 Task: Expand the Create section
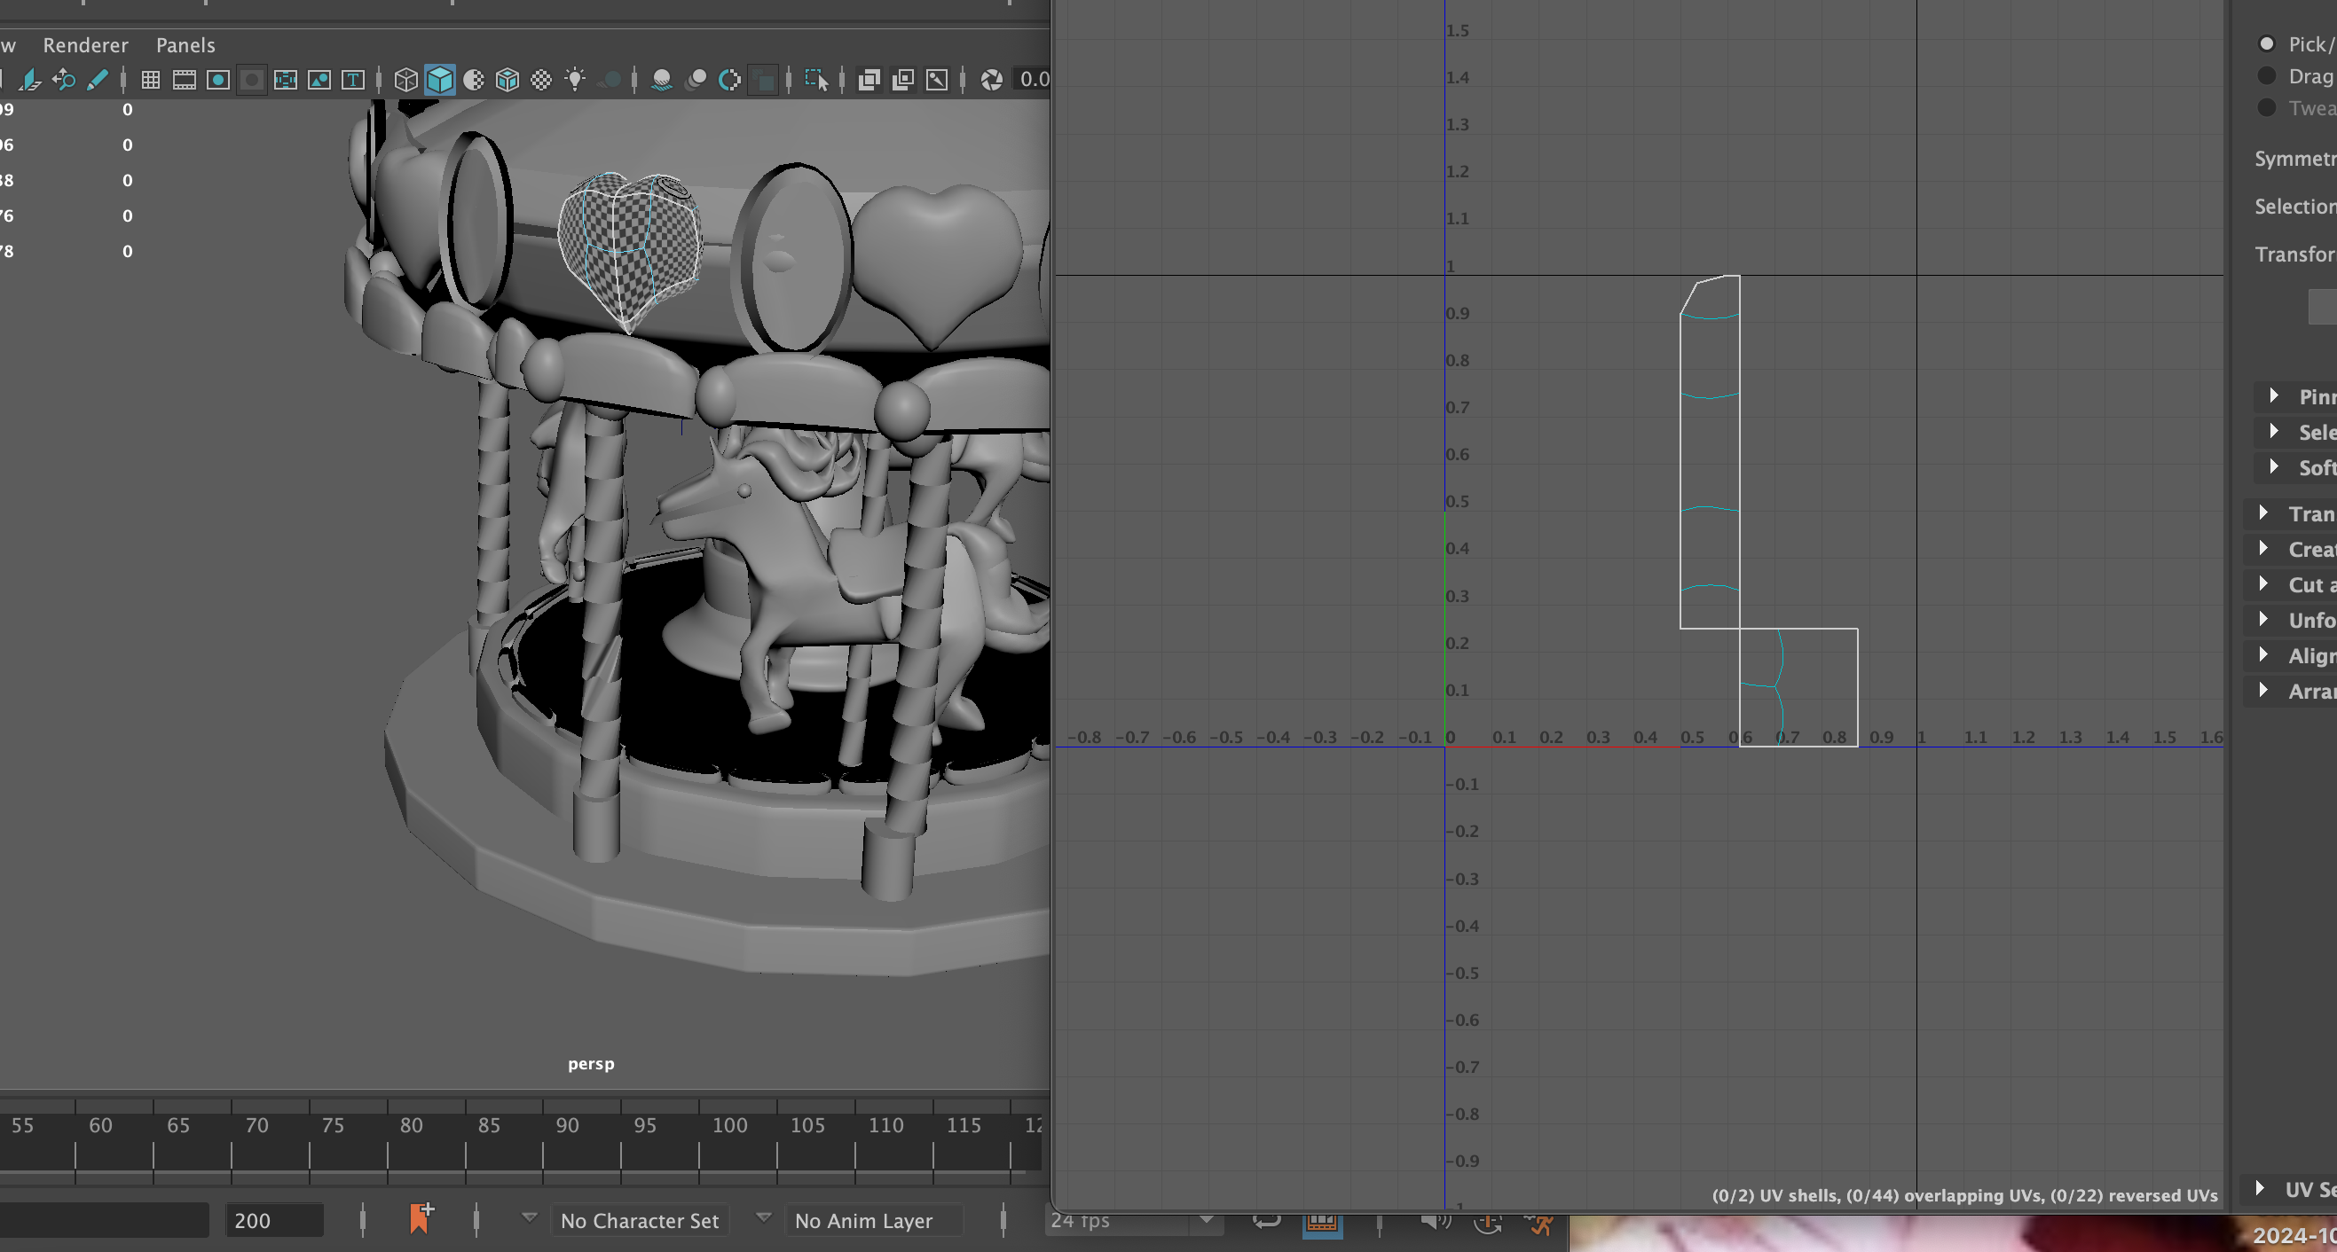(2263, 548)
